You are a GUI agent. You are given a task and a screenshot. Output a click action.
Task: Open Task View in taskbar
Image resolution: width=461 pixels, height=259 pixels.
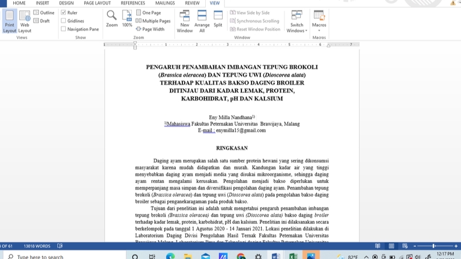152,256
